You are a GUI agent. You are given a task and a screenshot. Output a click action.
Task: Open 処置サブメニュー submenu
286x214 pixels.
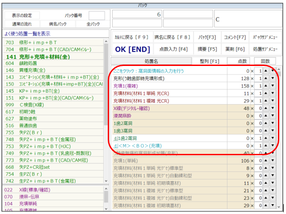265,49
